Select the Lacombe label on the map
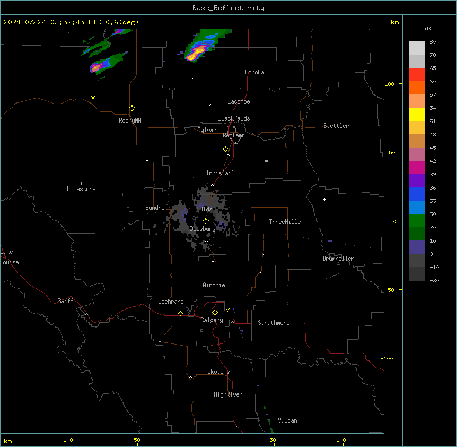457x447 pixels. click(x=239, y=101)
